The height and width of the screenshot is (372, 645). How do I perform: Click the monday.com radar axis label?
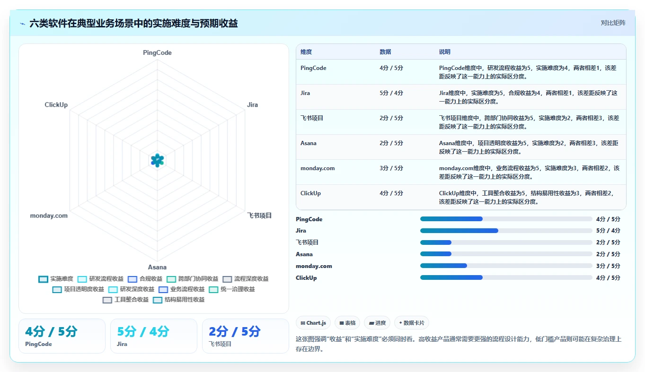[x=49, y=216]
